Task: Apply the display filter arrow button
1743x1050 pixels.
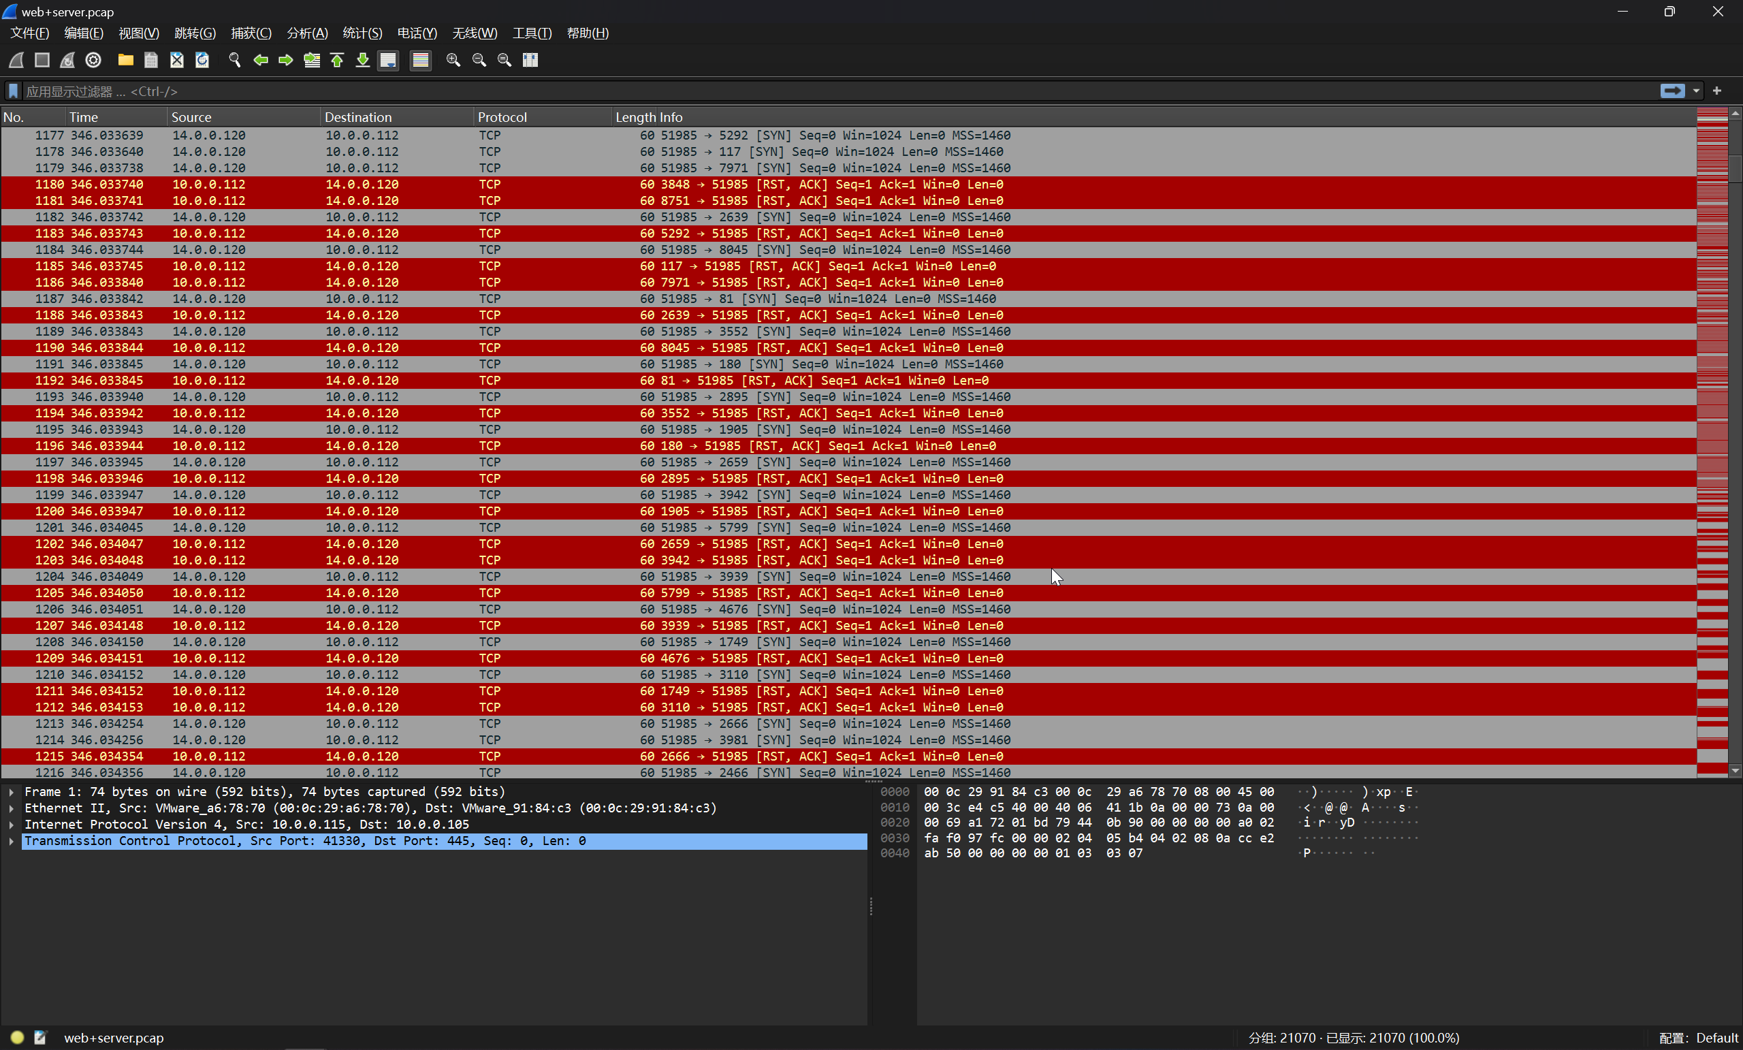Action: click(1672, 91)
